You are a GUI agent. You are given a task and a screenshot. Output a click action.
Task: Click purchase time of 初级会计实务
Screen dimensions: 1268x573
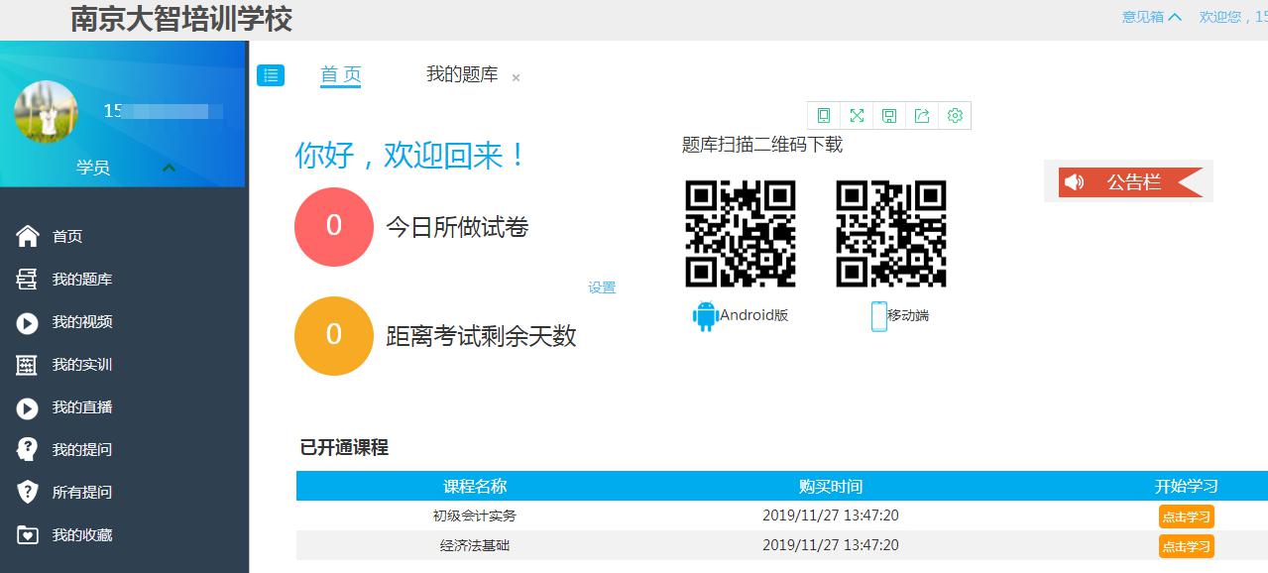point(831,516)
